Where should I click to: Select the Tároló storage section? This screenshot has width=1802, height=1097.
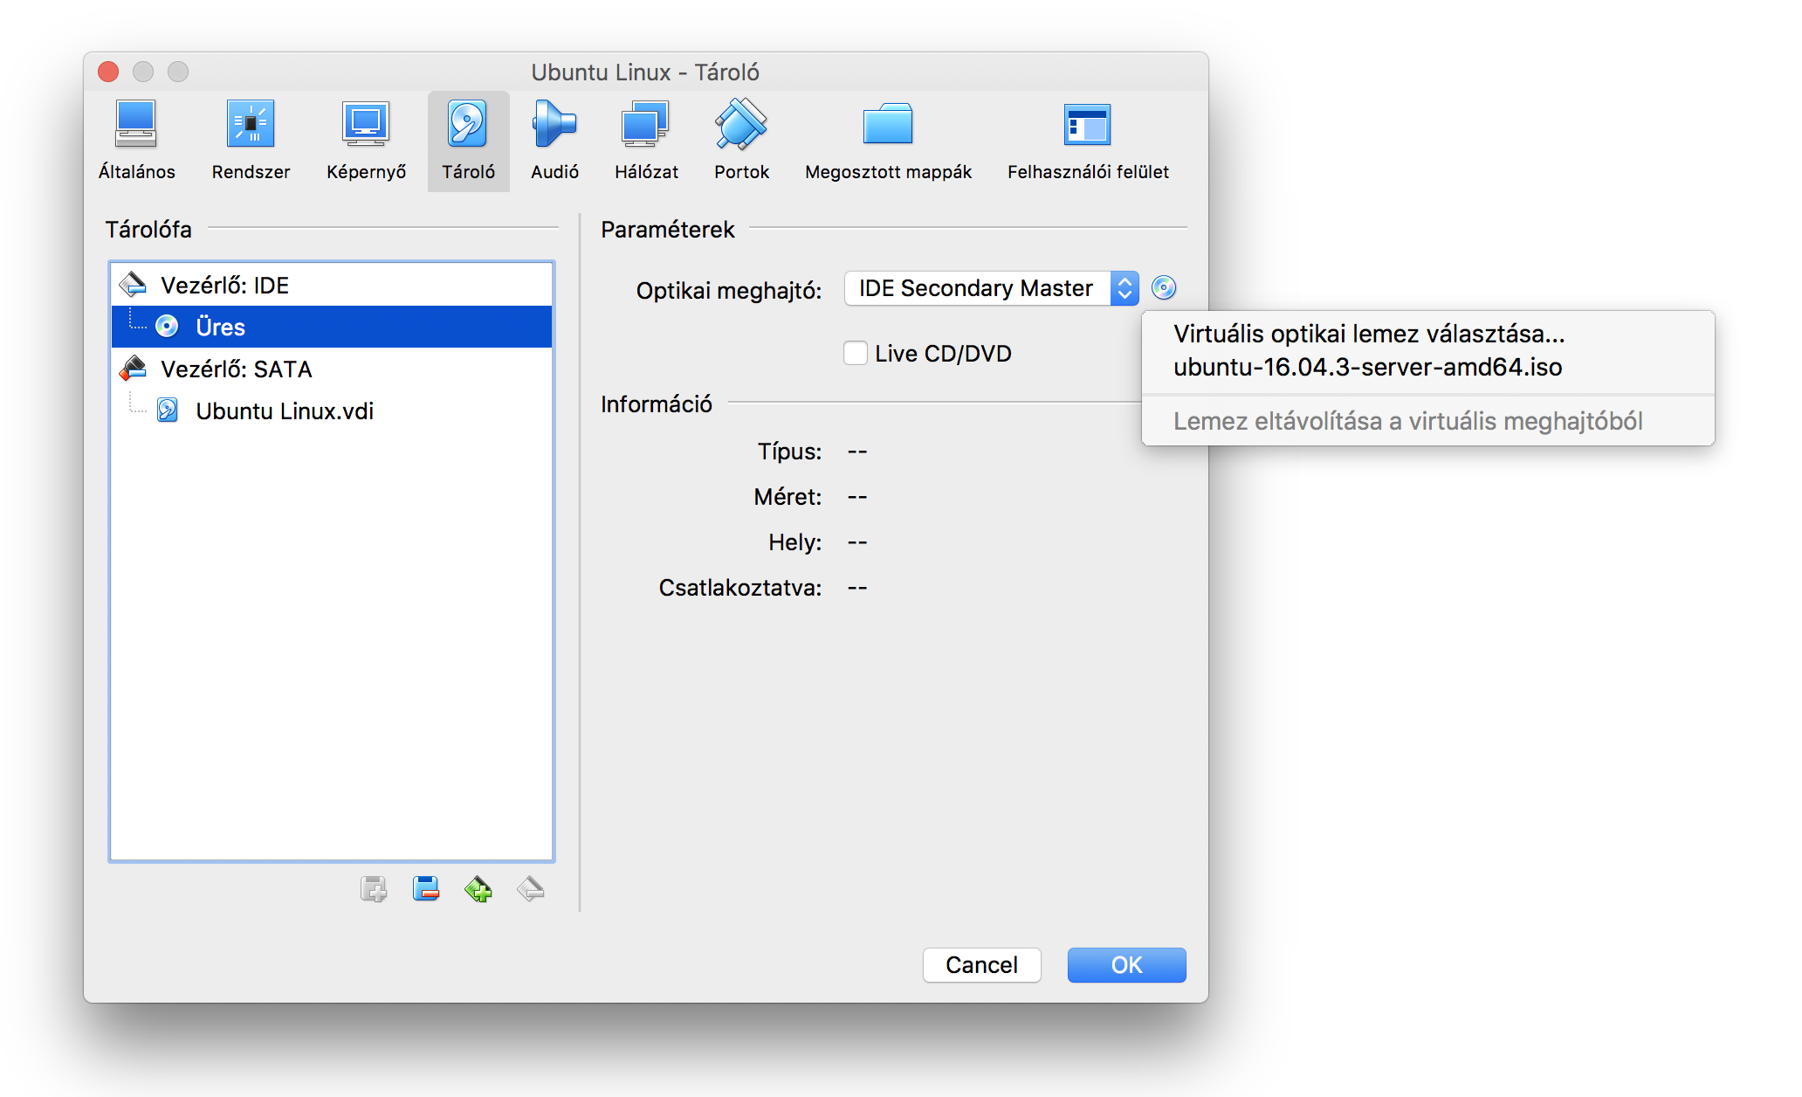[x=468, y=141]
